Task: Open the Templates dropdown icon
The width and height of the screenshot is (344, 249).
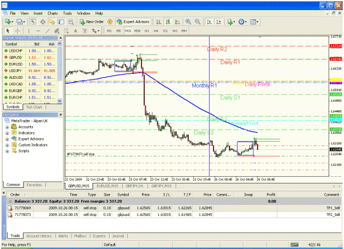Action: tap(254, 21)
